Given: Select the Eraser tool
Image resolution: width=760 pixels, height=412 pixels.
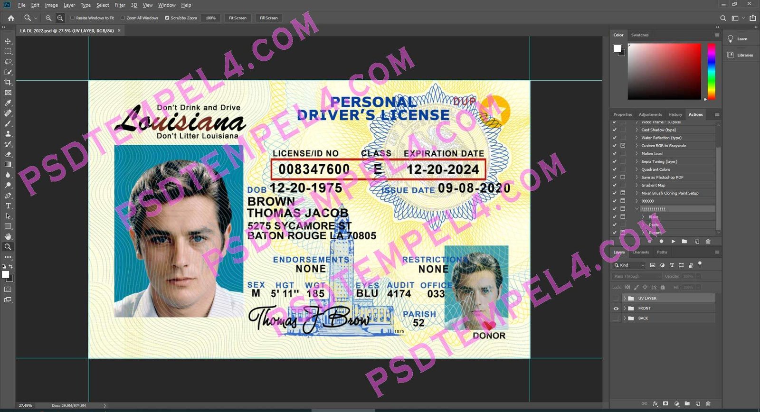Looking at the screenshot, I should (8, 154).
